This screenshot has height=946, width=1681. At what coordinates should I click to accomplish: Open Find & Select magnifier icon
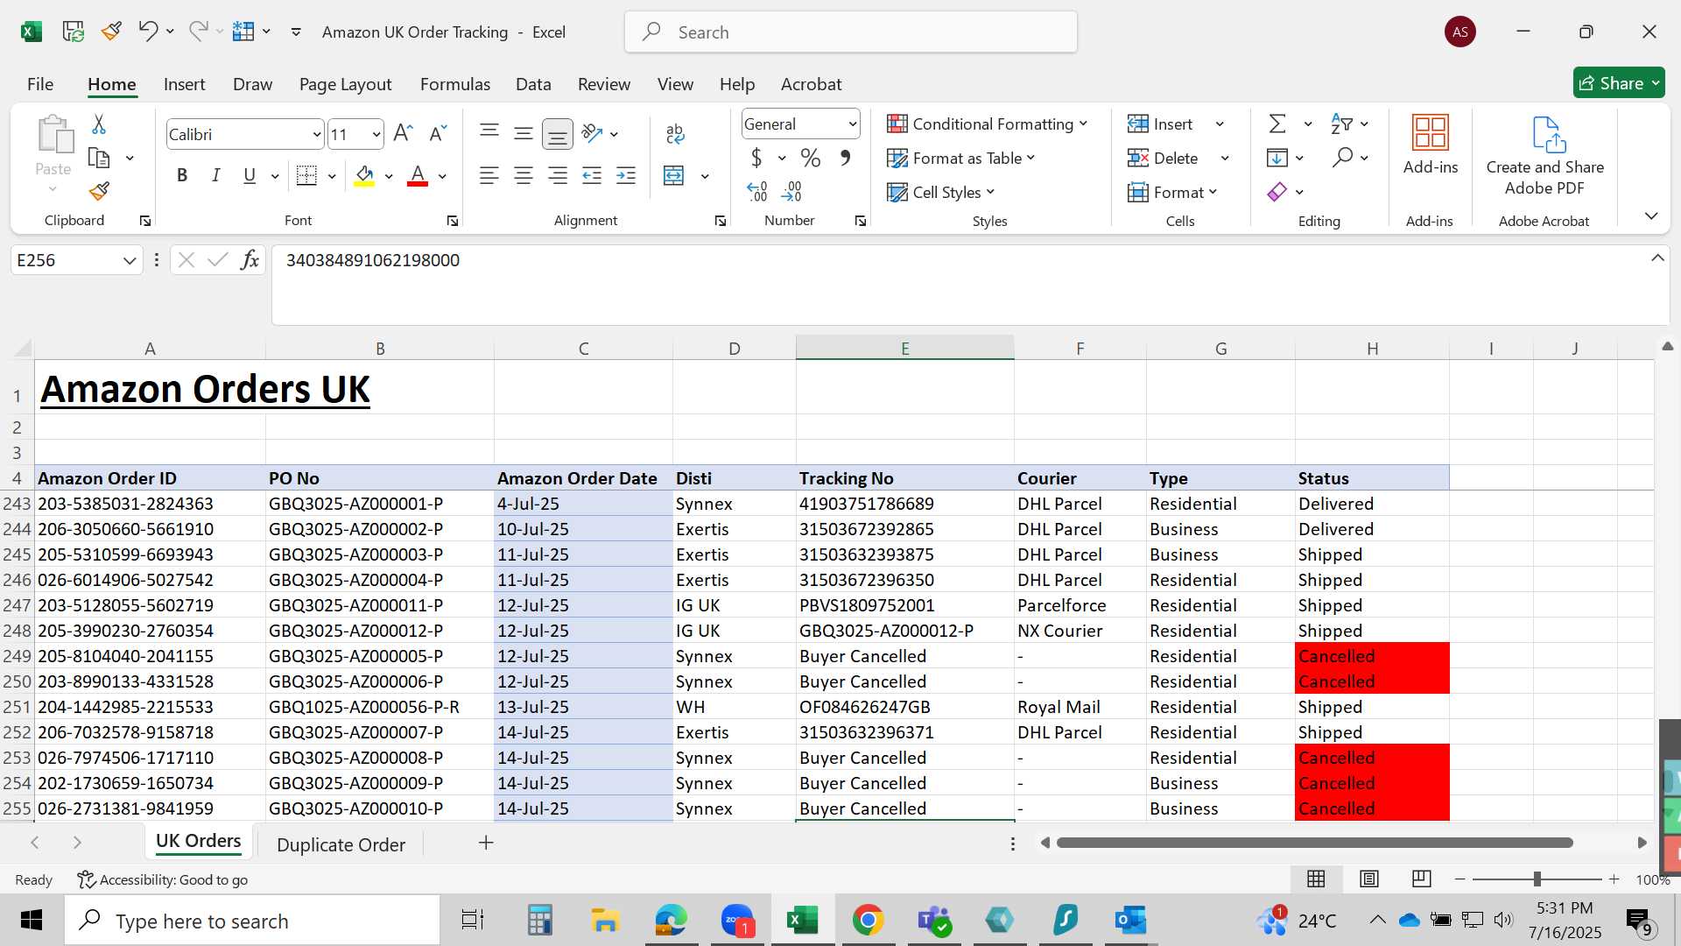click(x=1342, y=158)
